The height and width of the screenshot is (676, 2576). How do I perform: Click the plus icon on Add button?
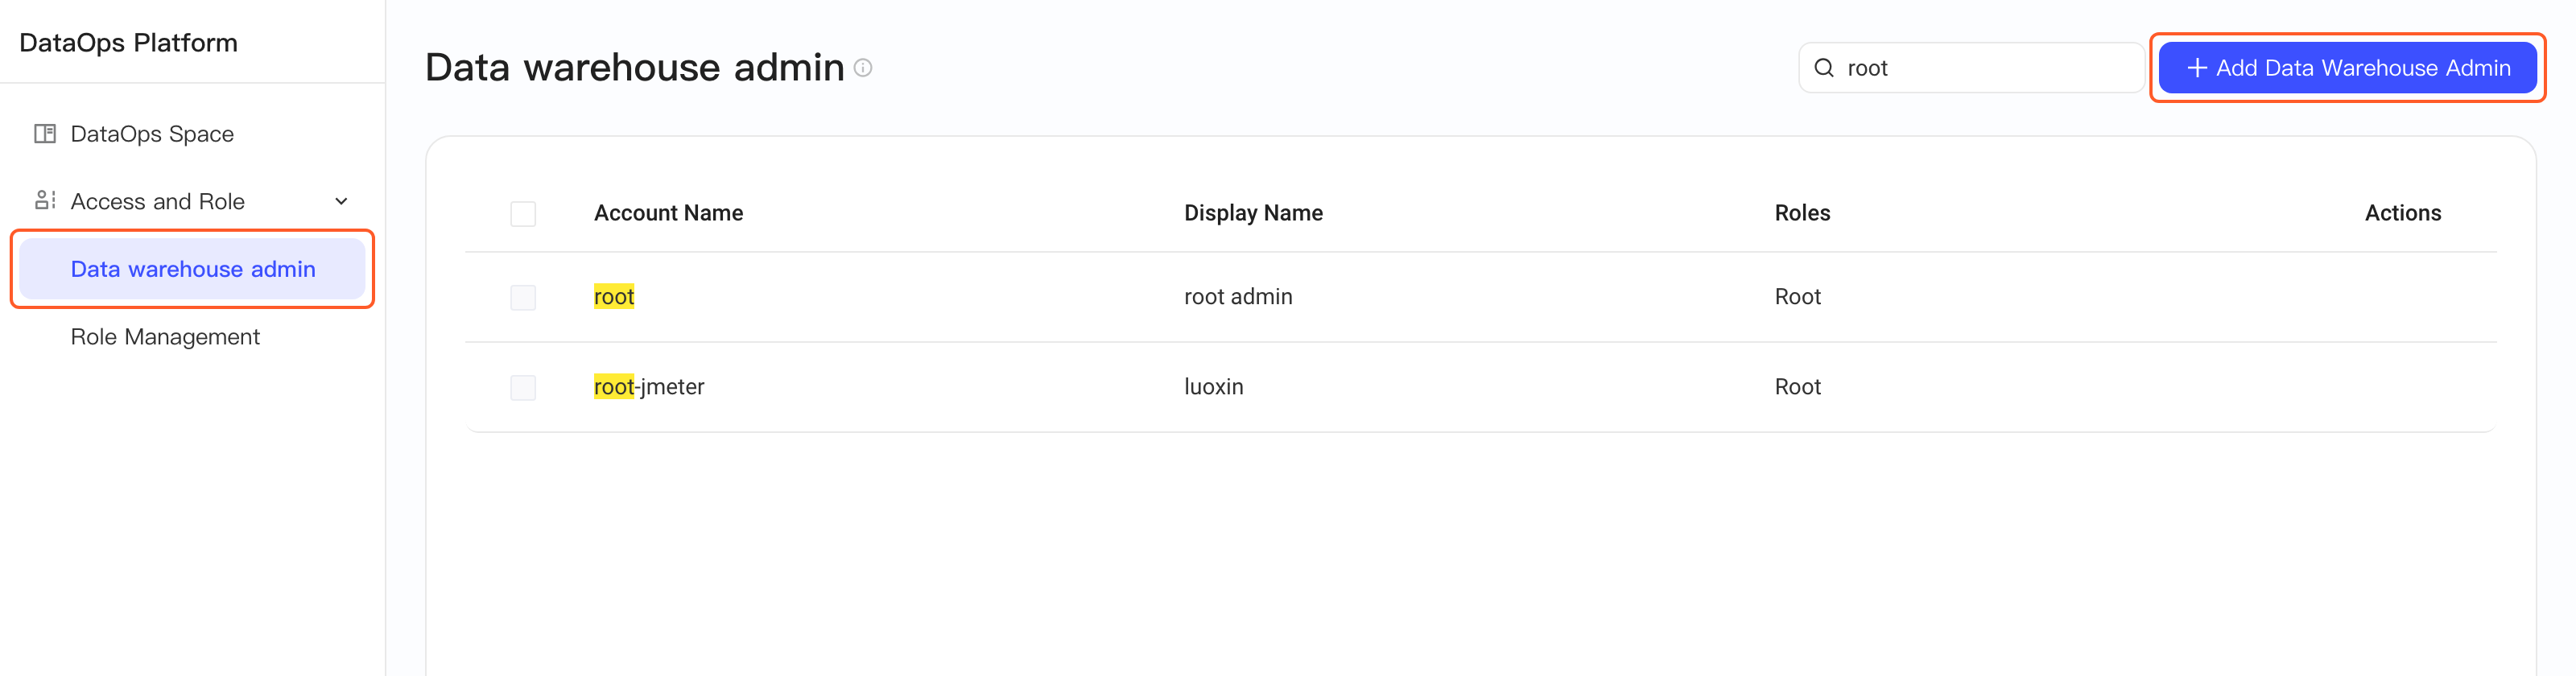tap(2197, 68)
